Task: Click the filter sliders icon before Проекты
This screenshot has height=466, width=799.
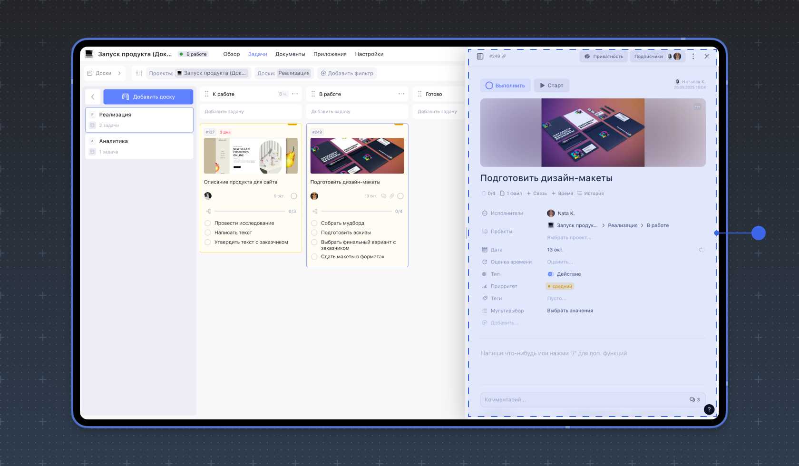Action: tap(139, 73)
